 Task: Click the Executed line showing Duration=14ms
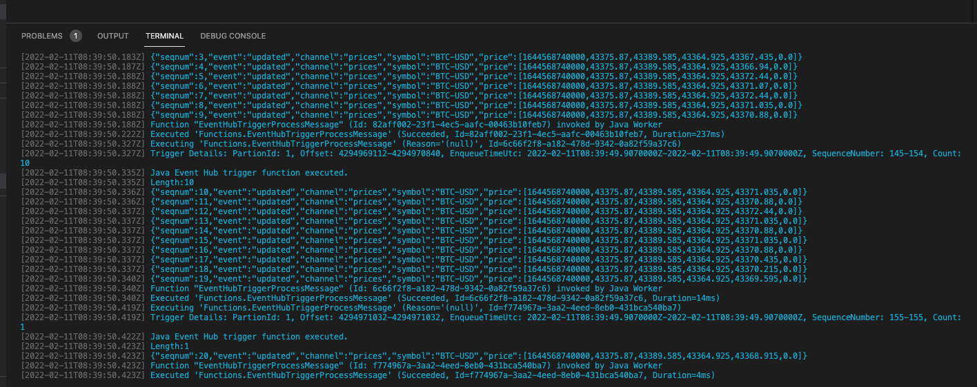tap(371, 297)
